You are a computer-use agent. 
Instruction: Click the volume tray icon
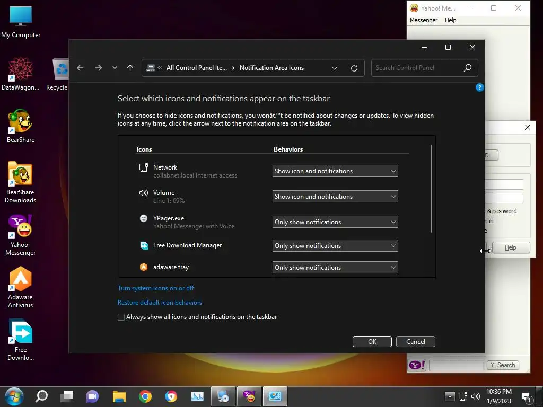click(476, 396)
